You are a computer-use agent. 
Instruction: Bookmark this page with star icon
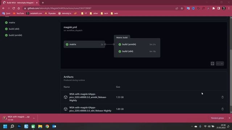182,8
